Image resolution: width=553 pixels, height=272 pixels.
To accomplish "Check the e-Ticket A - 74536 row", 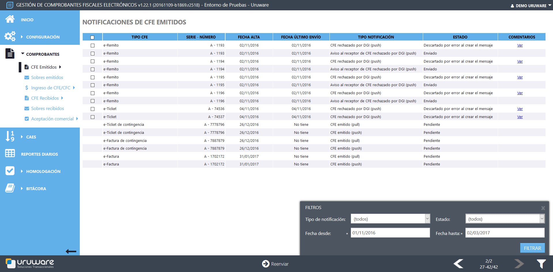I will [92, 109].
